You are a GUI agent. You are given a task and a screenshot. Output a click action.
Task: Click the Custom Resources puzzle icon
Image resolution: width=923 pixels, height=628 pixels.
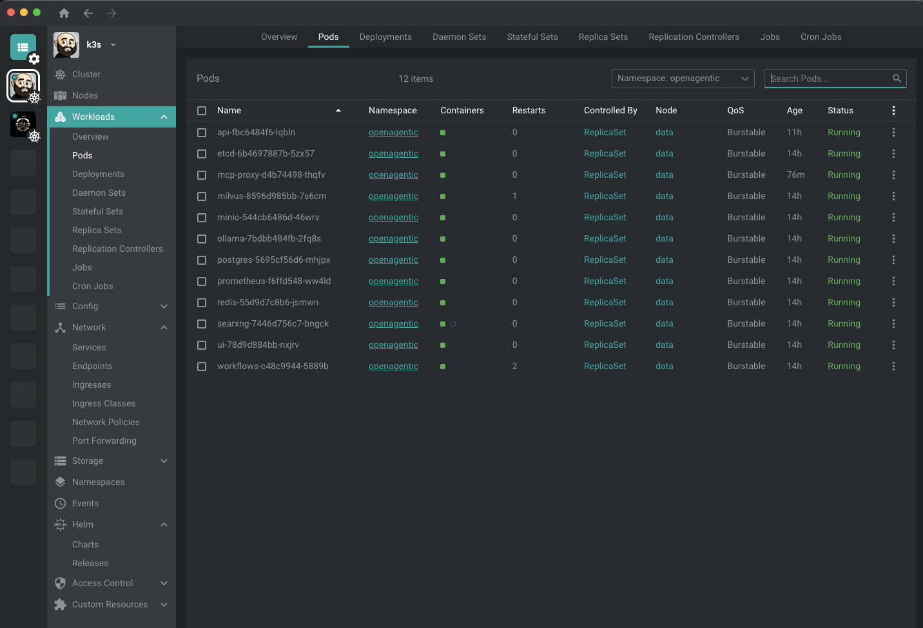[60, 604]
